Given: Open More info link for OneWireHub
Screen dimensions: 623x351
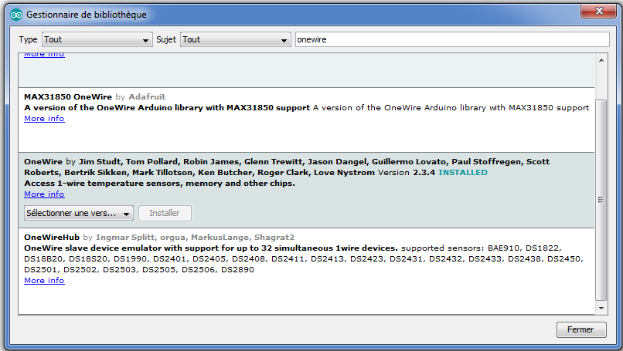Looking at the screenshot, I should pos(44,281).
